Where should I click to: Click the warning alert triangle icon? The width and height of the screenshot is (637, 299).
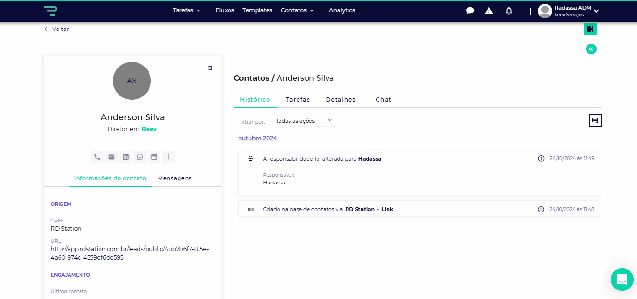pyautogui.click(x=489, y=10)
